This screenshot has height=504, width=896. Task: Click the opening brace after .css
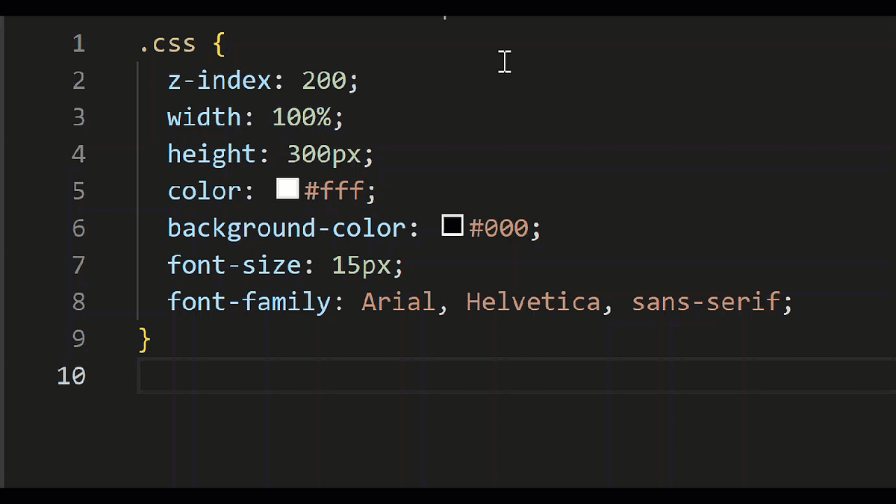[x=218, y=43]
